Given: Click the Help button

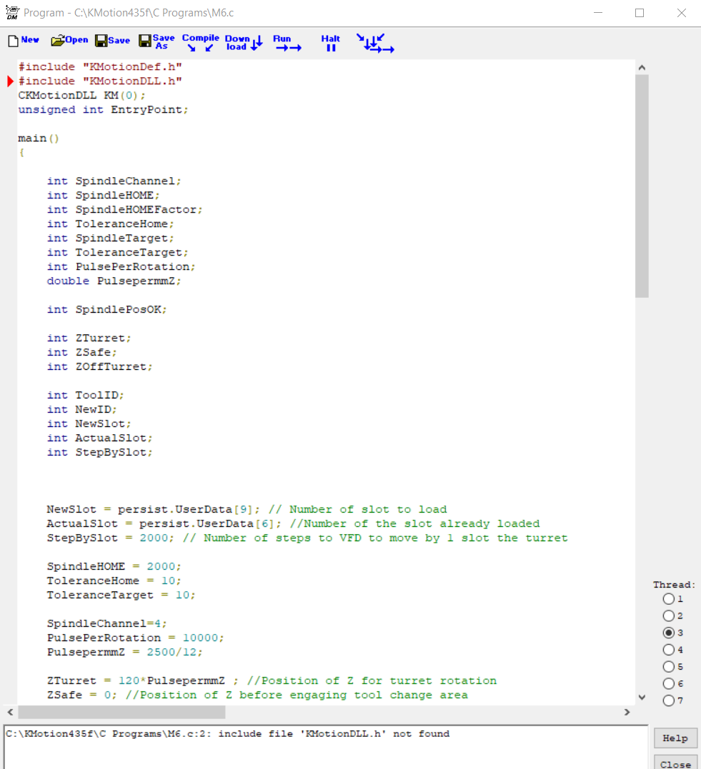Looking at the screenshot, I should click(675, 738).
